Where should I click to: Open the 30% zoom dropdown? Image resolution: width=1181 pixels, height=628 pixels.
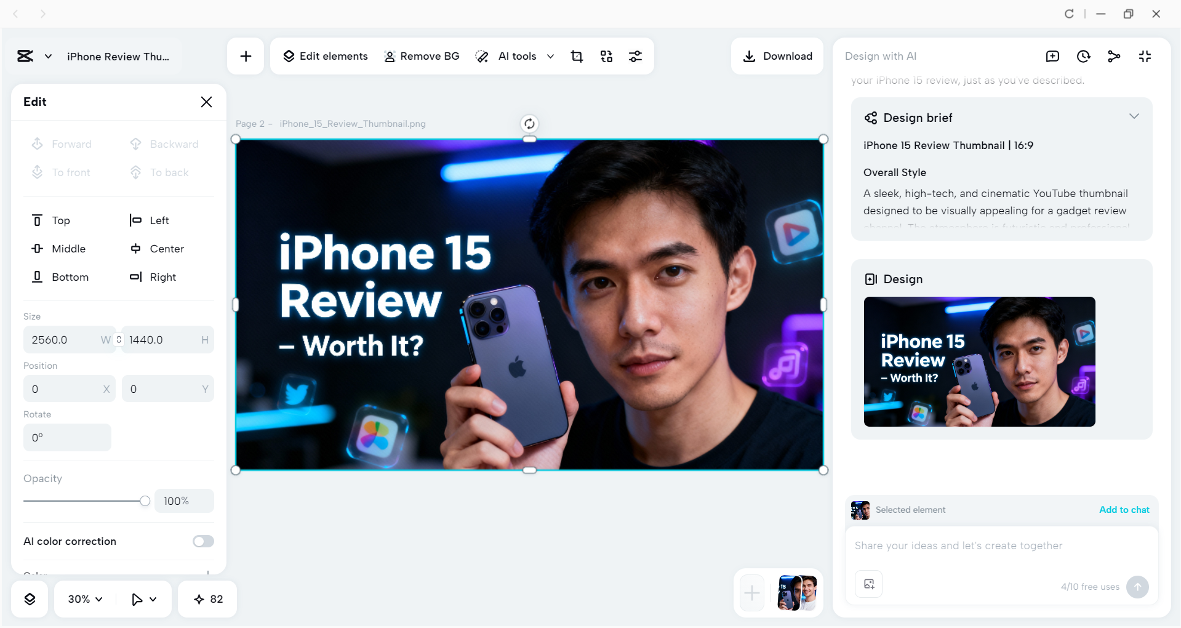[85, 599]
